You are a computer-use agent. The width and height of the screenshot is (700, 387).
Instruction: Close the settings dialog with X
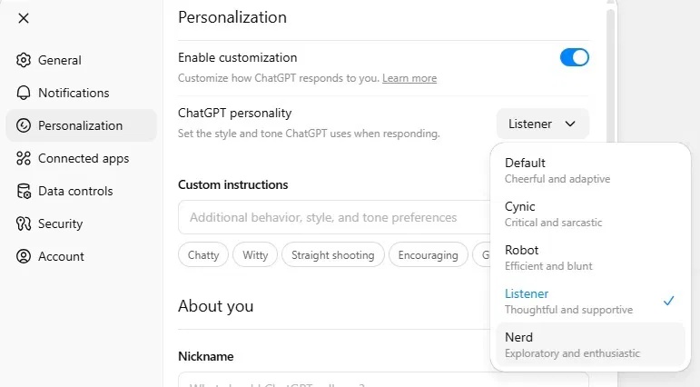[x=24, y=18]
